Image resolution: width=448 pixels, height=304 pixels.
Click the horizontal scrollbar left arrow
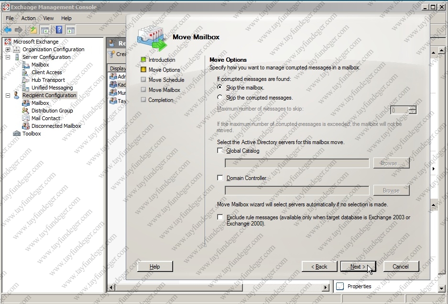pyautogui.click(x=112, y=287)
